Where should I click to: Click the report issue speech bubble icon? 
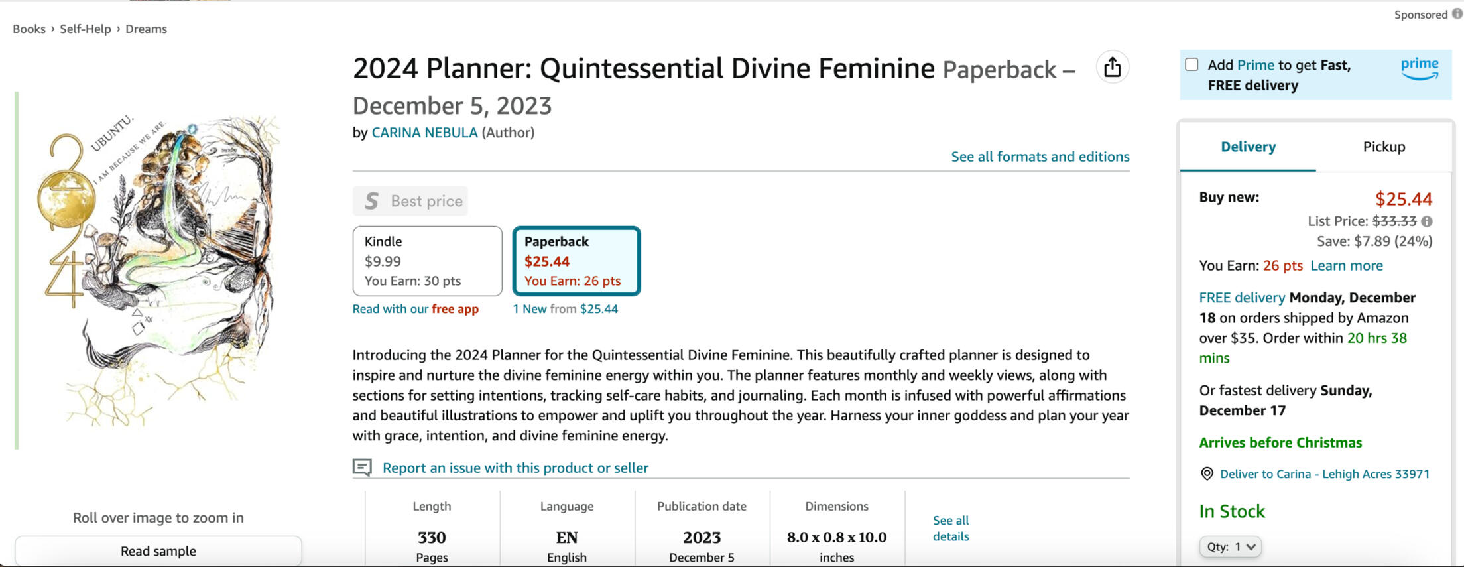pyautogui.click(x=362, y=468)
